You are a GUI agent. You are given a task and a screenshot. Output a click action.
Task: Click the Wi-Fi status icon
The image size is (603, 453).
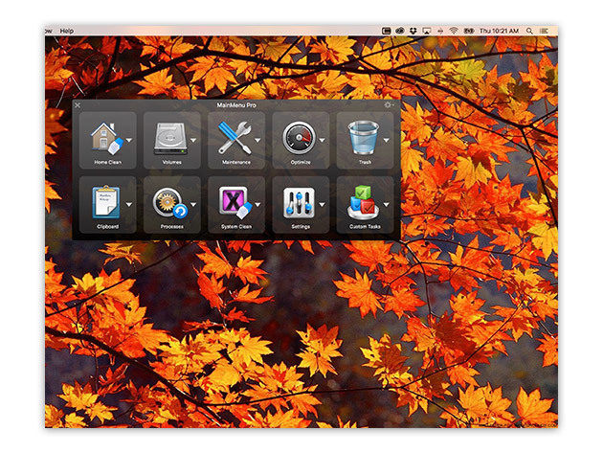point(454,31)
